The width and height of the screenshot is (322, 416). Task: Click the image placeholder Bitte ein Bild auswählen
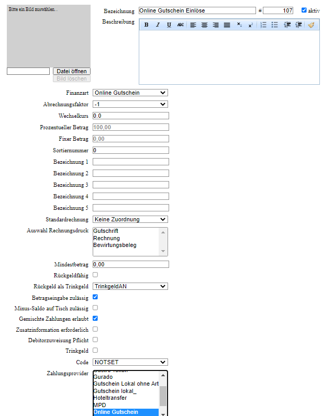tap(49, 36)
